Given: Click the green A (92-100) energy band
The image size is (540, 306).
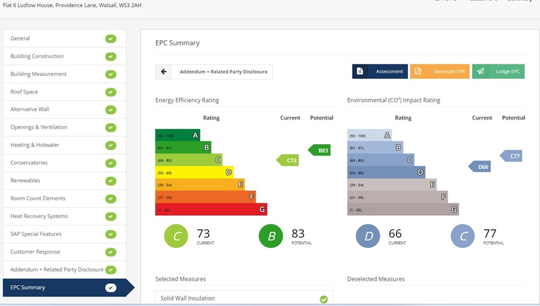Looking at the screenshot, I should click(x=178, y=135).
